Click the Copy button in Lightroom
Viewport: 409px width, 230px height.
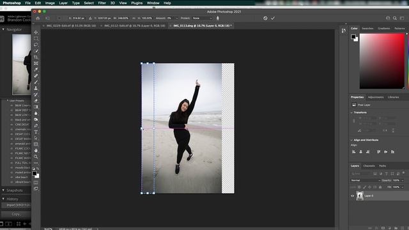pyautogui.click(x=15, y=214)
